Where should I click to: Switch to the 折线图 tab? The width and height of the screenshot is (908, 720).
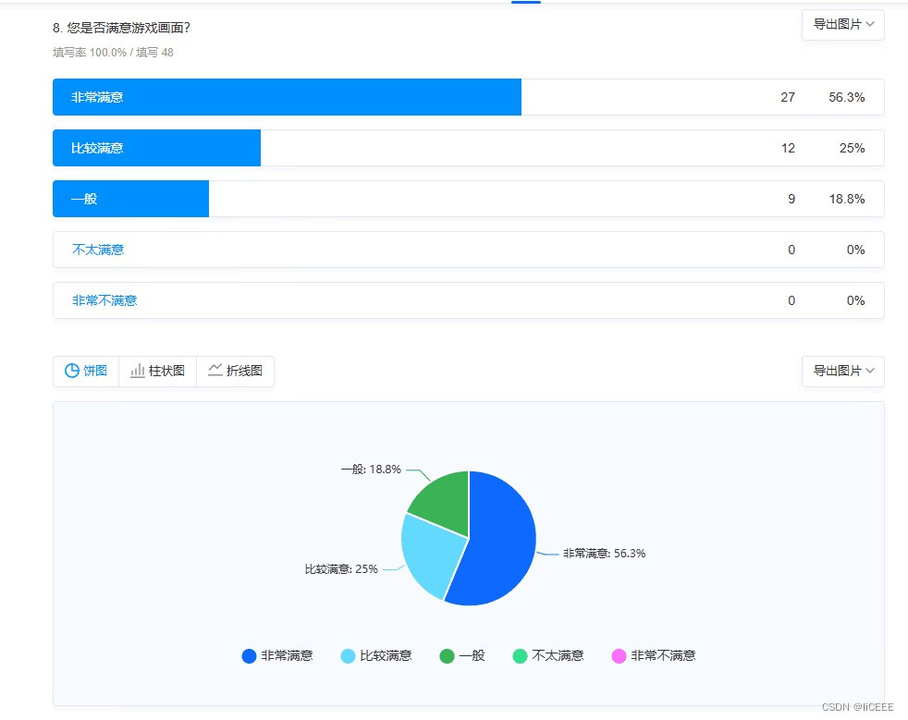pyautogui.click(x=236, y=371)
